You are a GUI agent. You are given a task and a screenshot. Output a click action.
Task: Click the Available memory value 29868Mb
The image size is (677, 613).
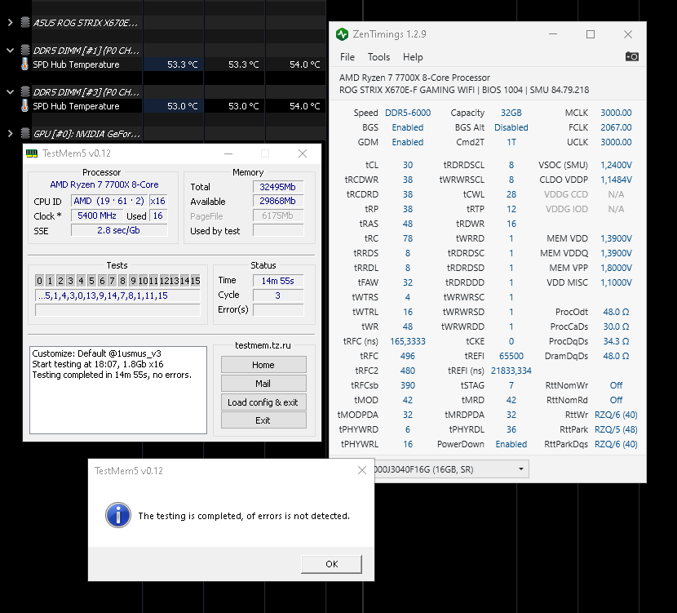point(277,201)
